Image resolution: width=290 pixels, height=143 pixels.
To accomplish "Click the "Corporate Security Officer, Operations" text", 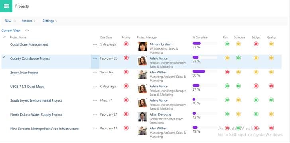I will coord(167,121).
